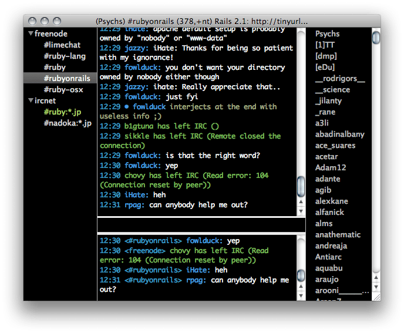Click the member list scroll down arrow

[376, 287]
